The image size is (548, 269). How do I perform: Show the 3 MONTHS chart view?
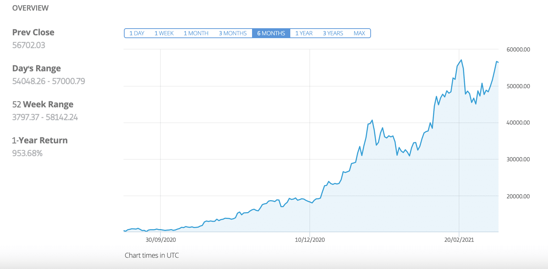[x=233, y=33]
